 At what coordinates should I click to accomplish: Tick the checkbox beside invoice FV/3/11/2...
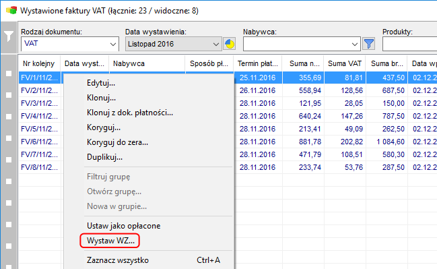[x=9, y=117]
